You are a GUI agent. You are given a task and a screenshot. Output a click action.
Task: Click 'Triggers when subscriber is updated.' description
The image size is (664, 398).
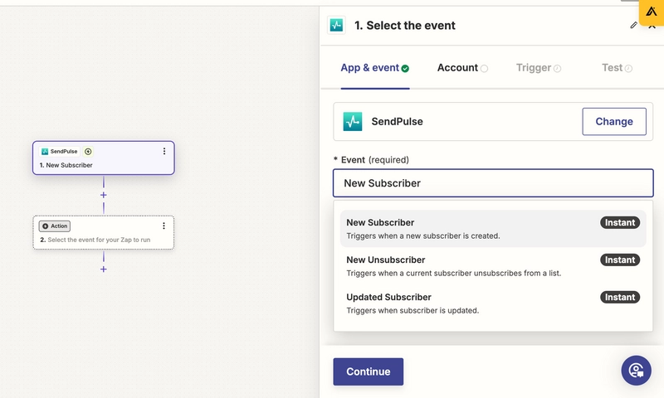coord(413,310)
